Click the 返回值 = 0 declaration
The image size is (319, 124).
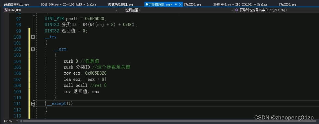[x=74, y=31]
